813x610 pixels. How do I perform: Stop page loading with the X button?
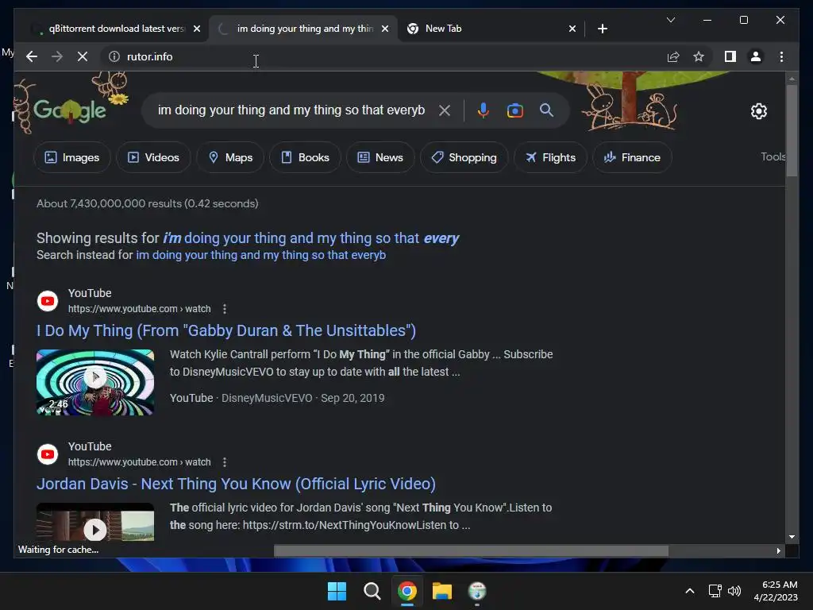click(83, 56)
